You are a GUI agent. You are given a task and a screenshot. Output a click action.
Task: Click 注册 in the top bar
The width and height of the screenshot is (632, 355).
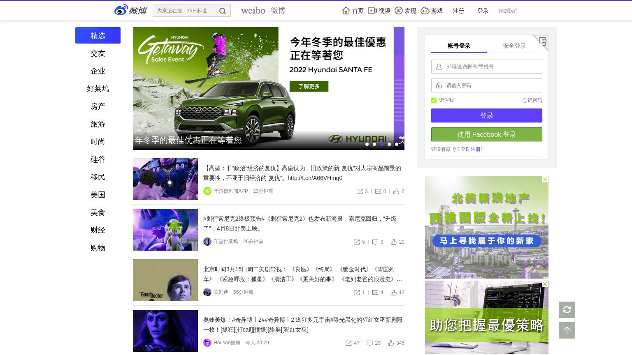458,11
